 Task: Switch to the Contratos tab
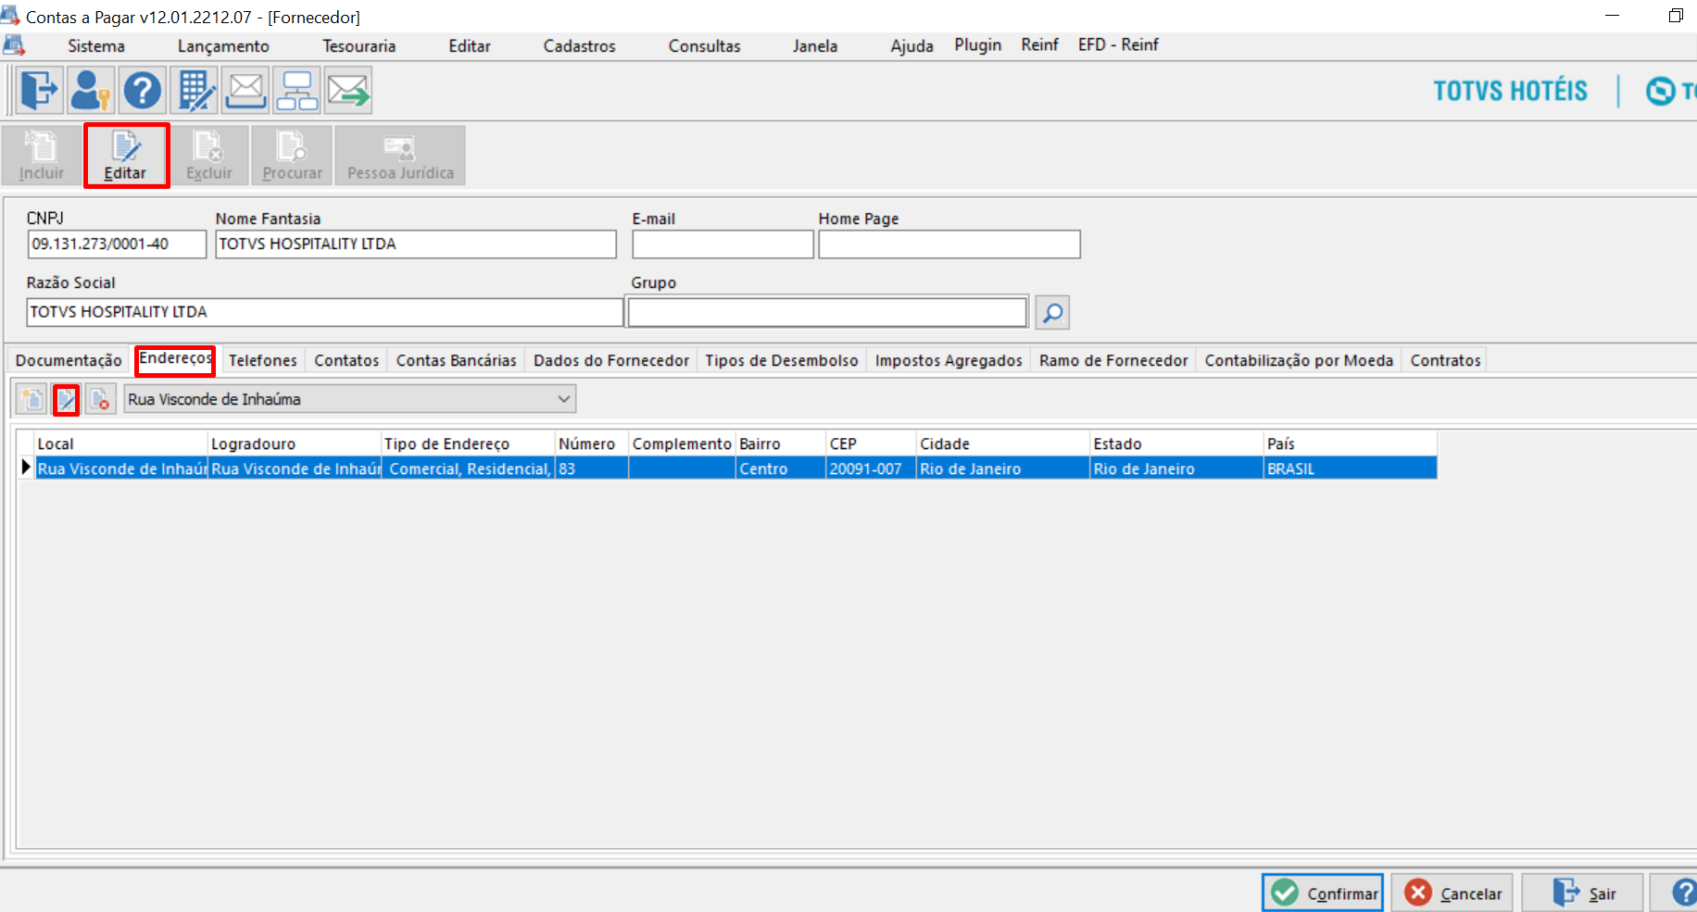pos(1445,360)
